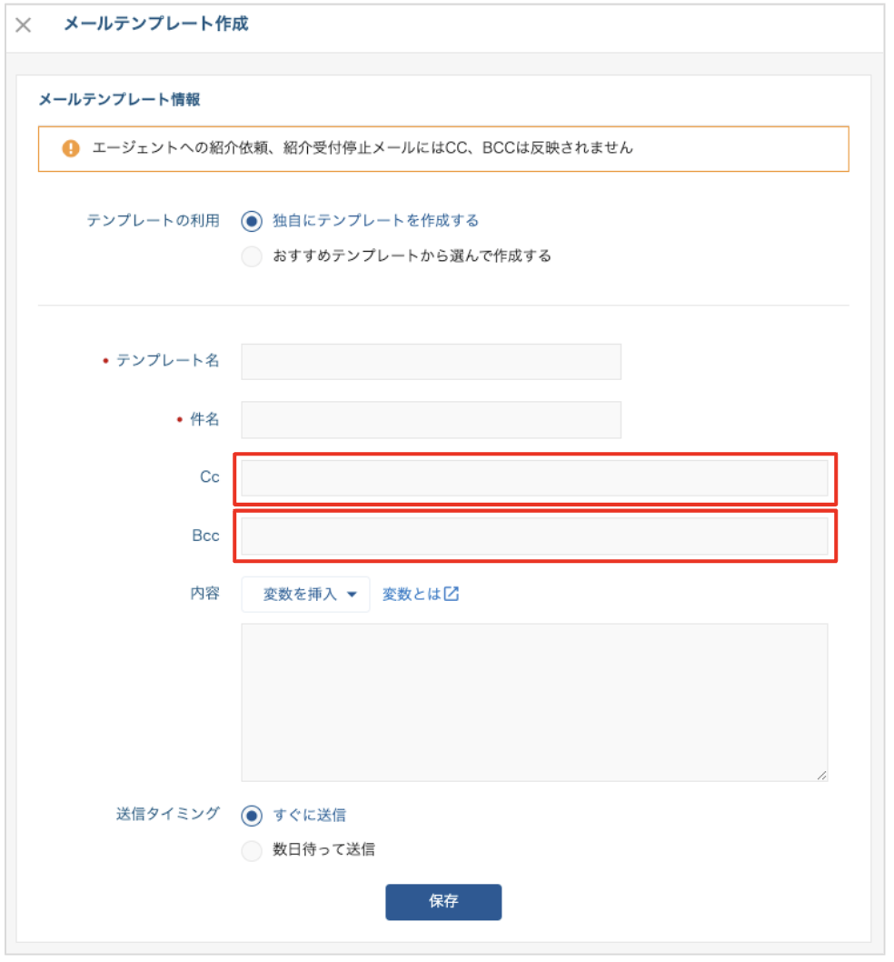894x962 pixels.
Task: Click the 送信タイミング label
Action: point(167,814)
